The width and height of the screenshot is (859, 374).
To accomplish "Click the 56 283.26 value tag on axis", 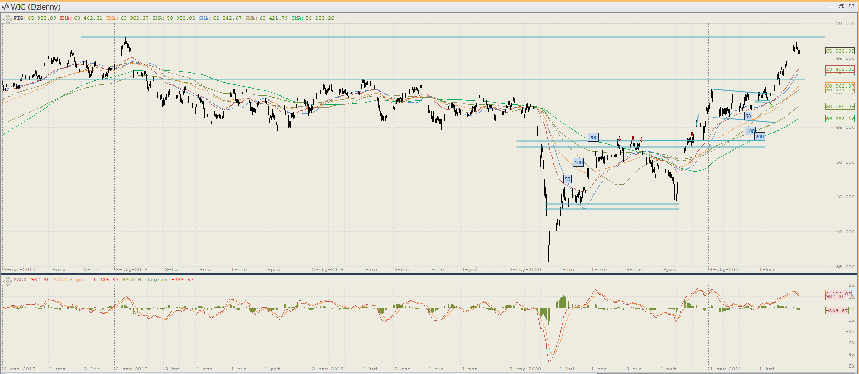I will click(839, 118).
